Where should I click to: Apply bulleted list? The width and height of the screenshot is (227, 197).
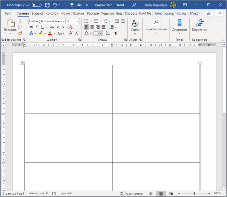(86, 21)
